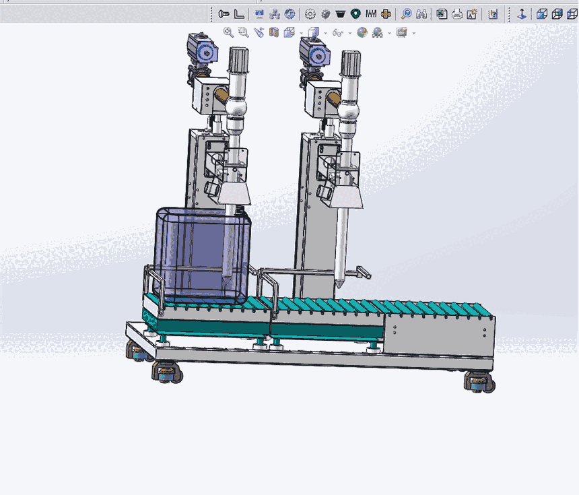
Task: Click the printer icon in top toolbar
Action: click(x=457, y=13)
